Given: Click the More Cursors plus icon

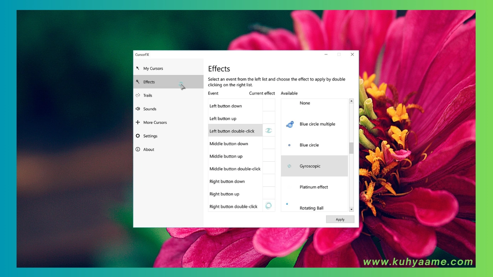Looking at the screenshot, I should tap(138, 122).
